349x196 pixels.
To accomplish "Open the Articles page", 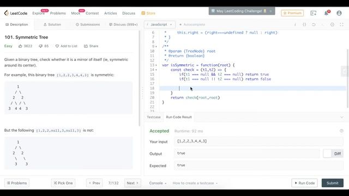I will (x=110, y=13).
